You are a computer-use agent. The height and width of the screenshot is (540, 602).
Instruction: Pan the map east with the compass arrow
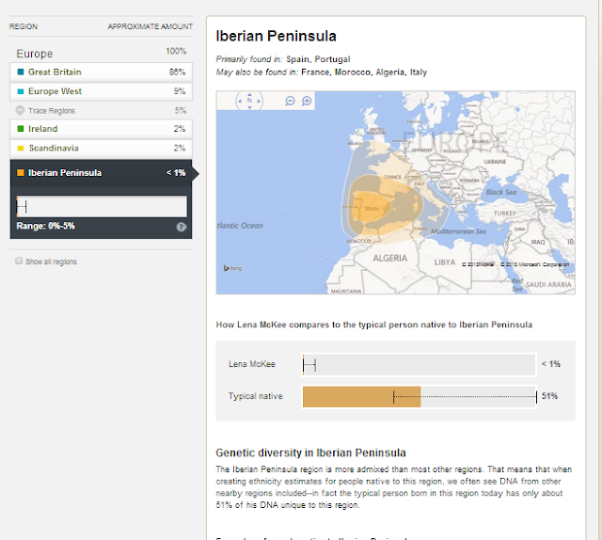point(258,101)
